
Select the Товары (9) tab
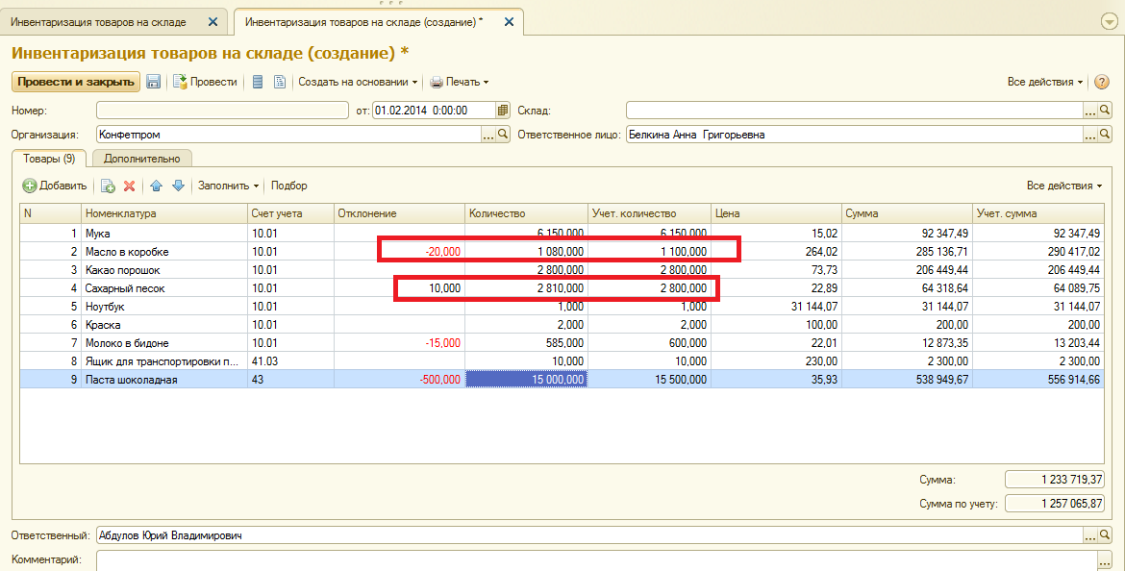49,159
